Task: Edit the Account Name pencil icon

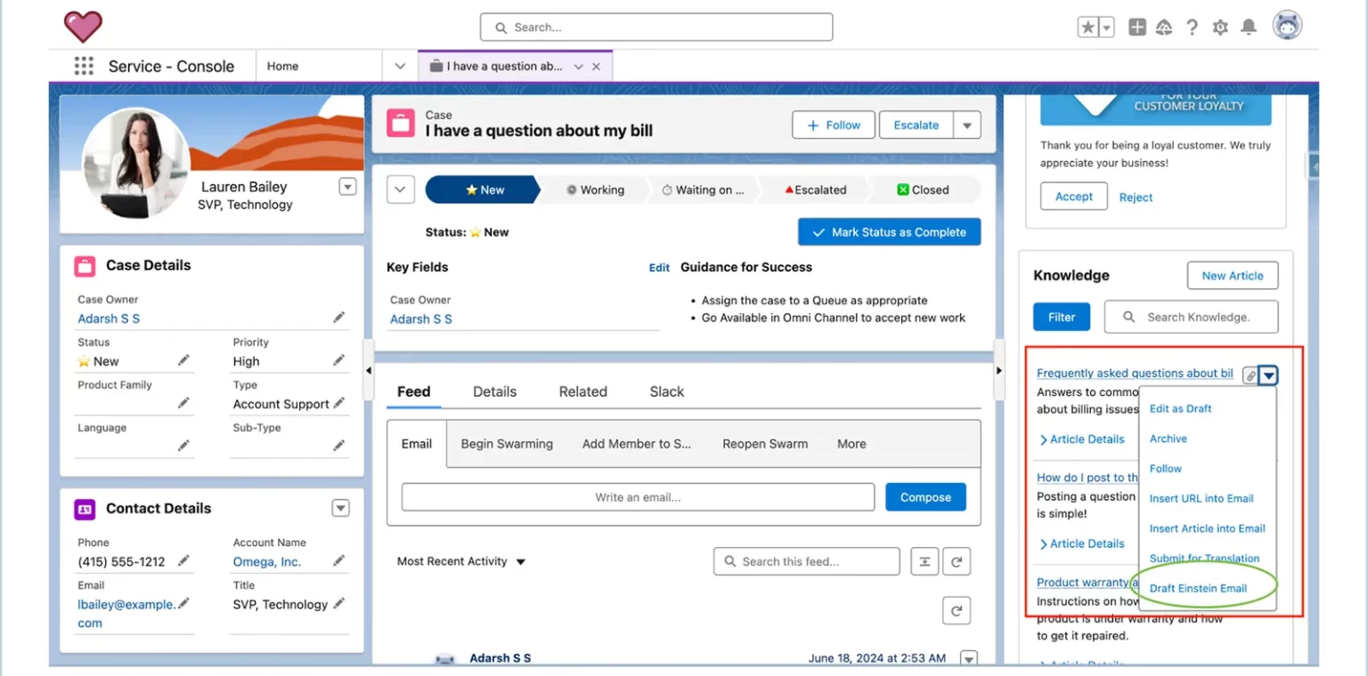Action: (x=339, y=560)
